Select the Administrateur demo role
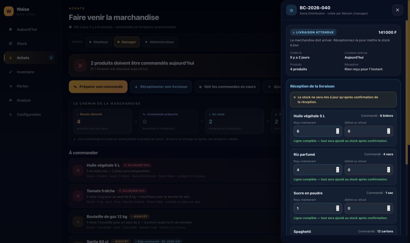Viewport: 410px width, 243px height. (160, 42)
